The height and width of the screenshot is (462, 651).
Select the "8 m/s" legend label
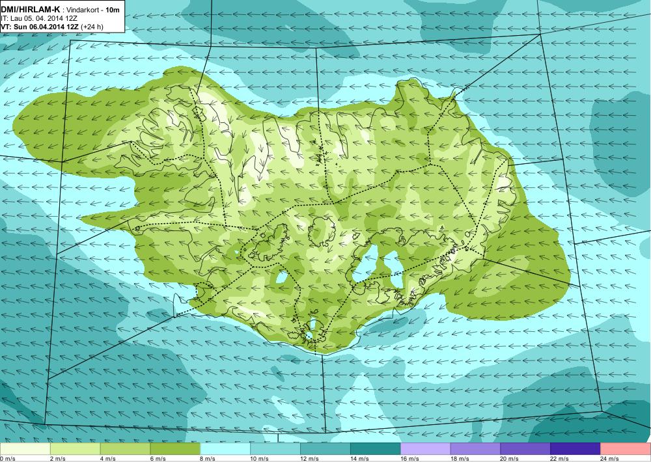click(208, 459)
